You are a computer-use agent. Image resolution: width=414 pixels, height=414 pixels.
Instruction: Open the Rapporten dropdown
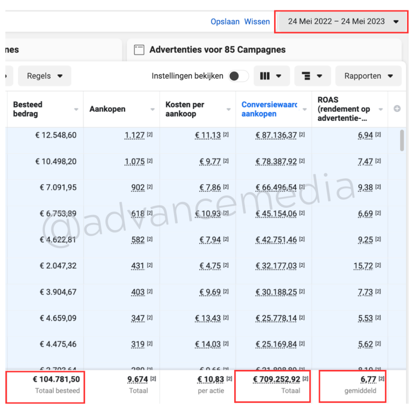pyautogui.click(x=368, y=76)
